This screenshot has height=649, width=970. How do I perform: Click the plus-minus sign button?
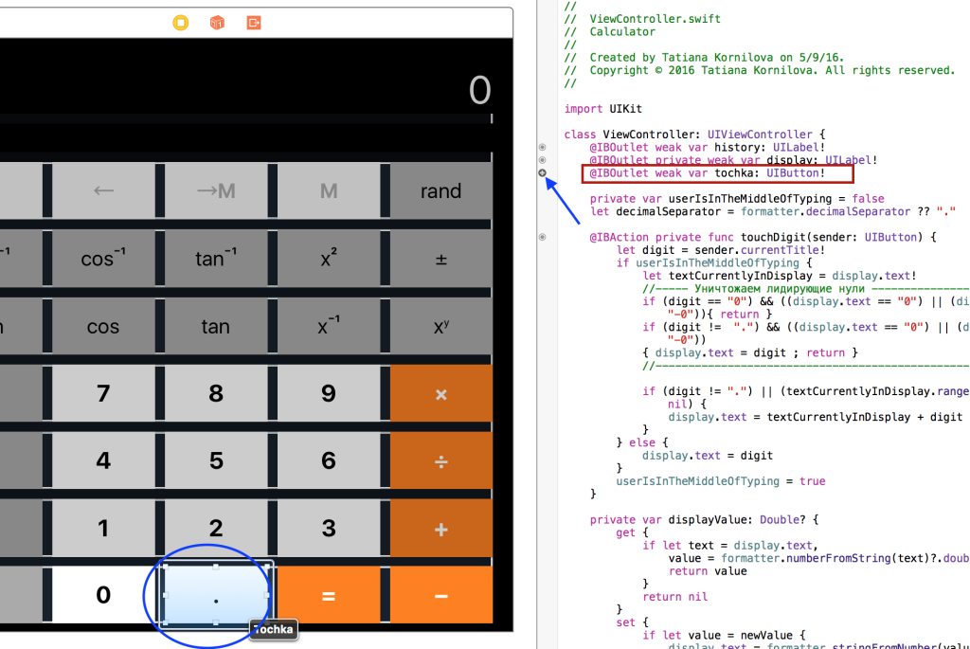(x=440, y=259)
